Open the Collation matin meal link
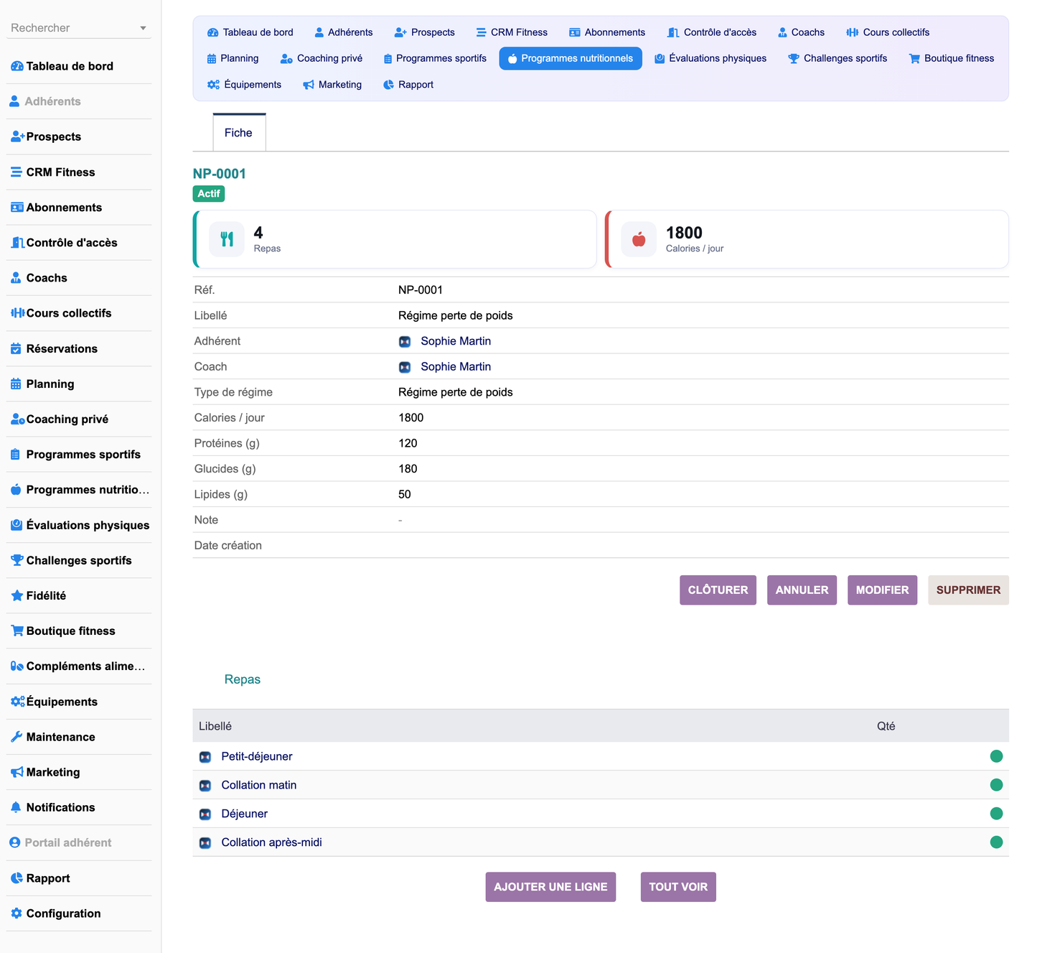This screenshot has width=1037, height=953. [x=259, y=785]
